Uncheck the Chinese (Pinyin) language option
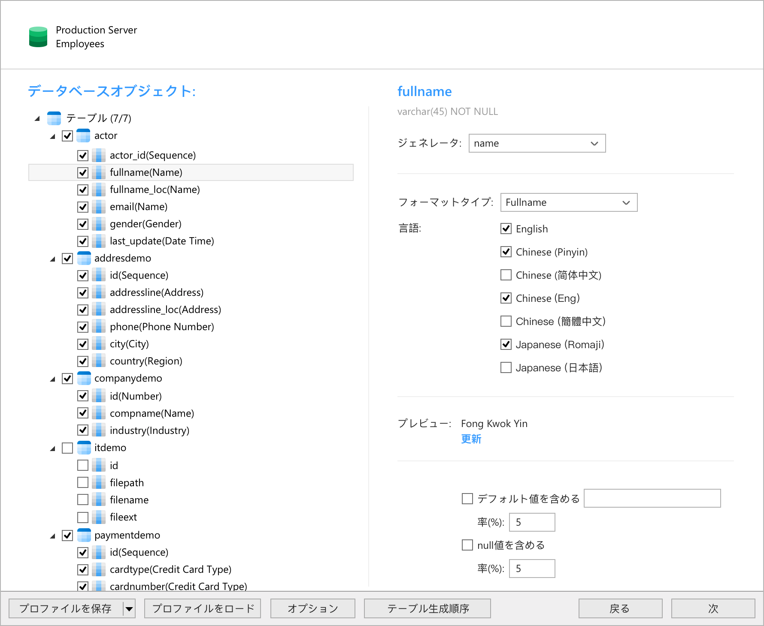764x626 pixels. click(506, 252)
